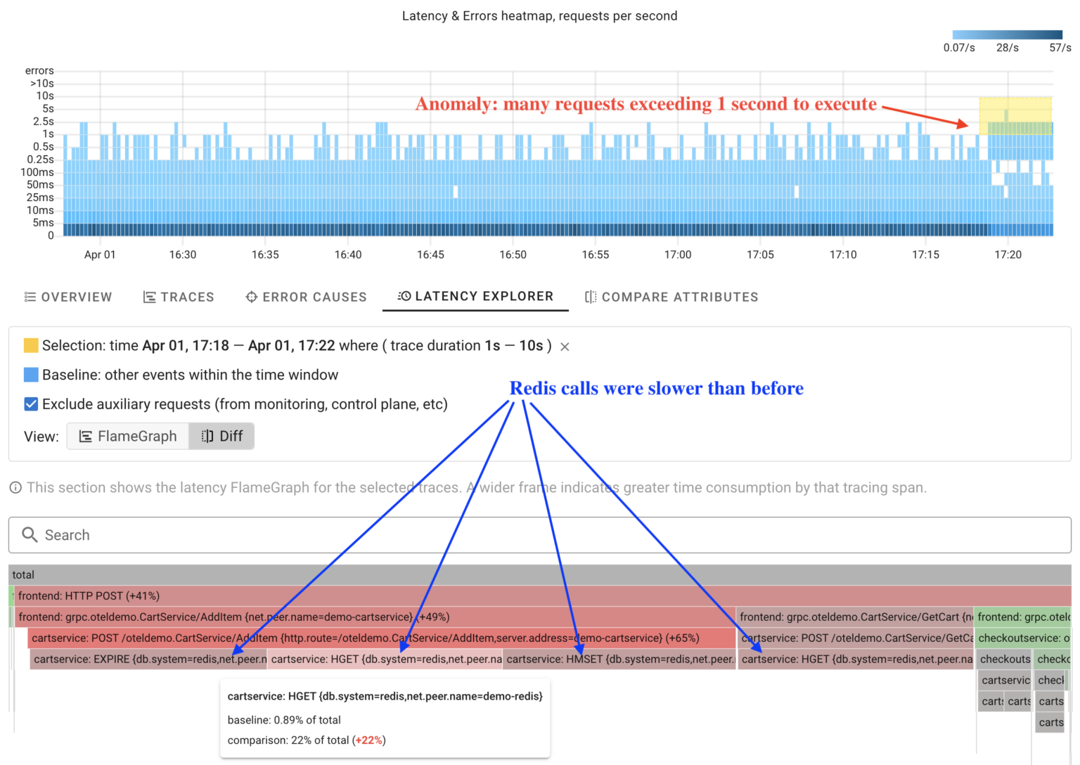The height and width of the screenshot is (765, 1080).
Task: Click the Overview tab's list icon
Action: pos(31,297)
